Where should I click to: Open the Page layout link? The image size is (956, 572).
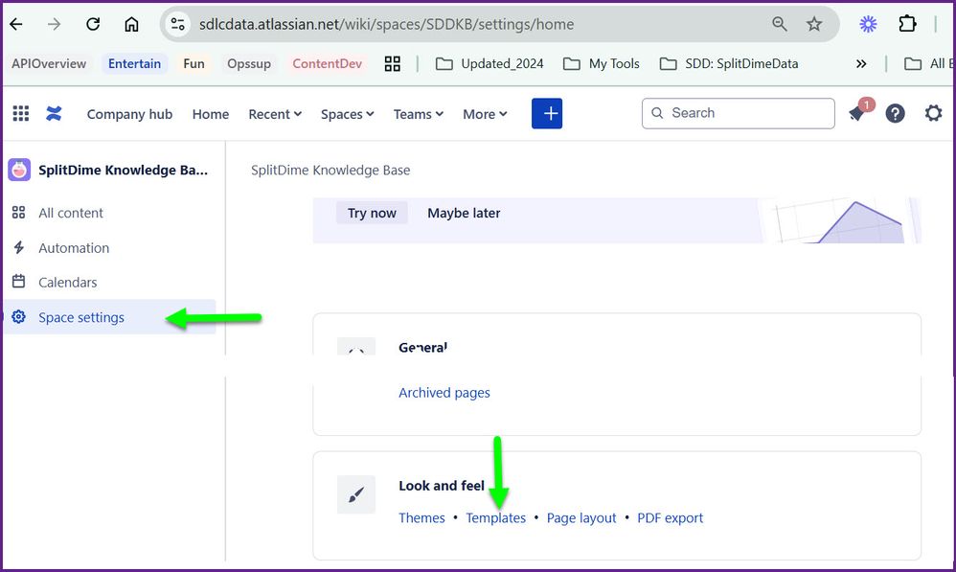581,517
